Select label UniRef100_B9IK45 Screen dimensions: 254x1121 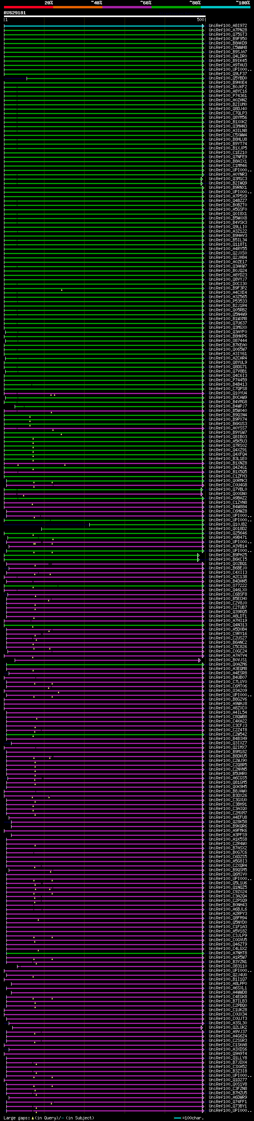coord(228,60)
